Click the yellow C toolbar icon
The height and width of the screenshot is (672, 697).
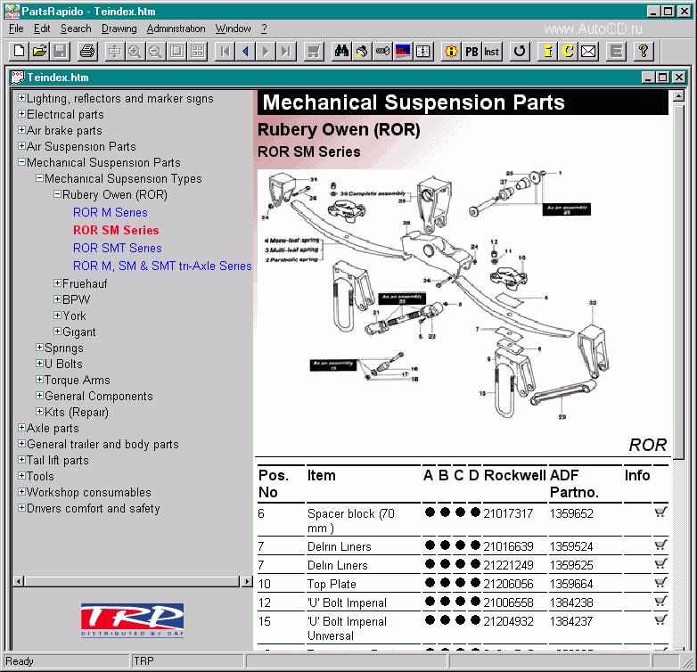(568, 52)
